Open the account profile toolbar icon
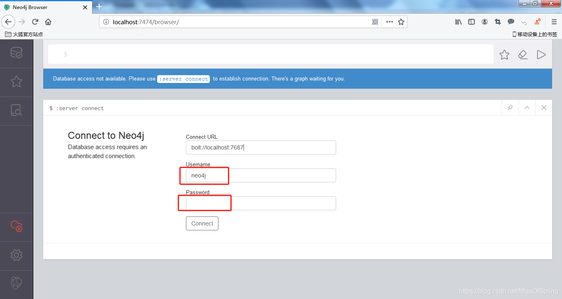 click(x=485, y=22)
